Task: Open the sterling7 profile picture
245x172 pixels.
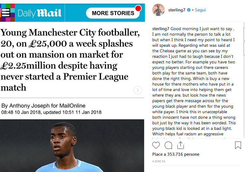Action: coord(158,10)
